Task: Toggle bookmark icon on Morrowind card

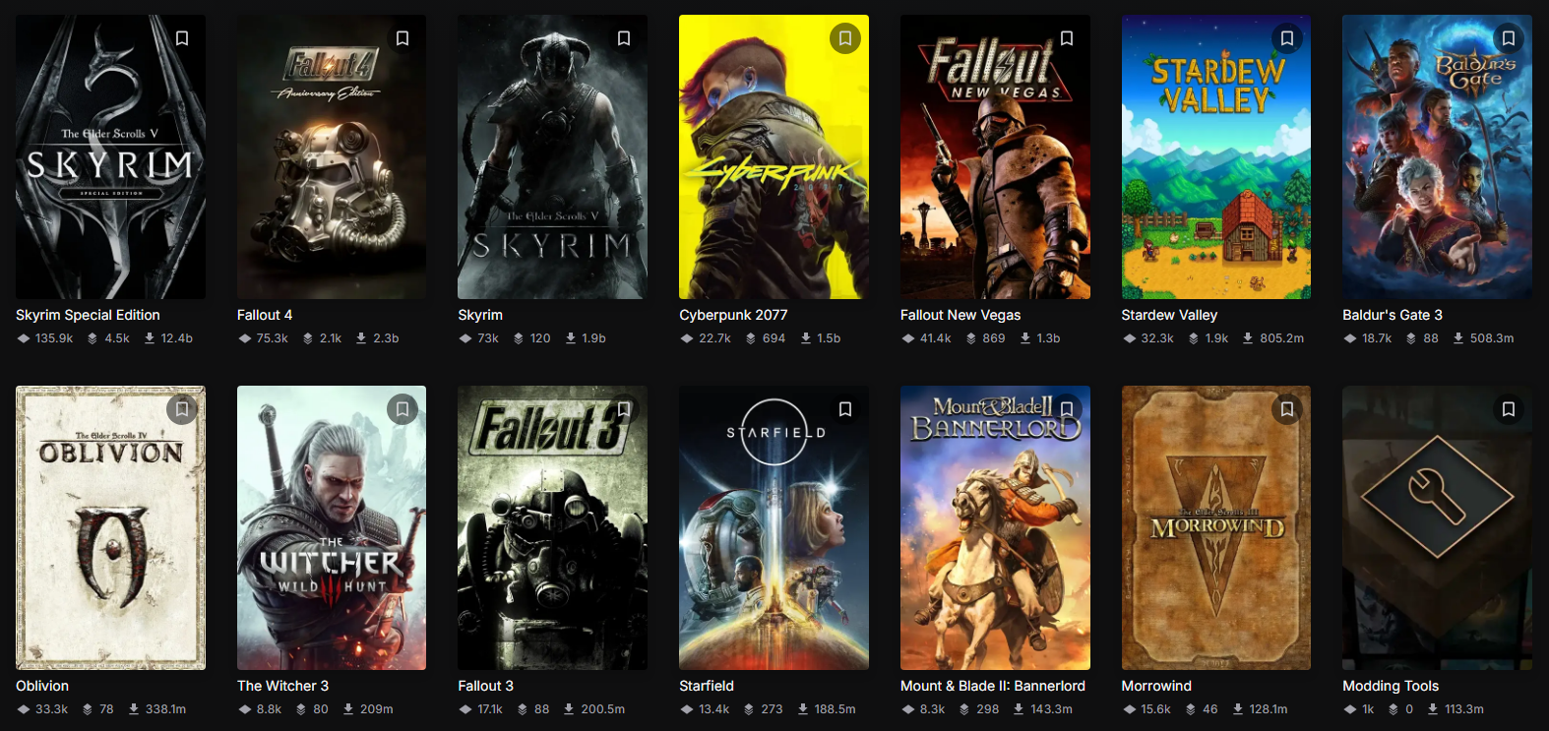Action: click(1287, 409)
